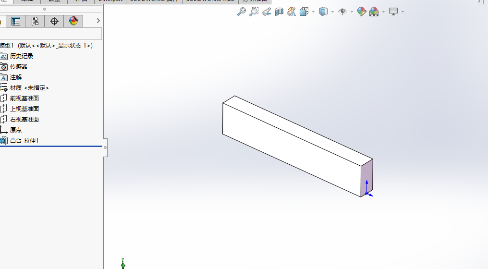The image size is (488, 269).
Task: Expand the Hide/Show Items dropdown arrow
Action: [352, 12]
